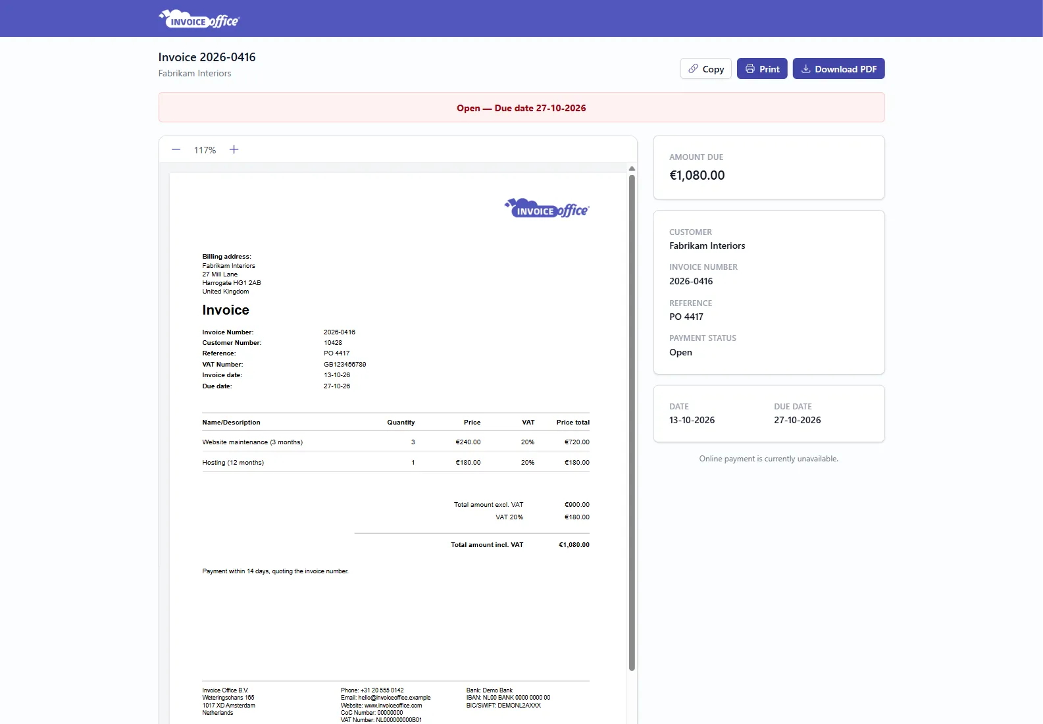Click the GB123456789 VAT number
Viewport: 1043px width, 724px height.
[345, 365]
